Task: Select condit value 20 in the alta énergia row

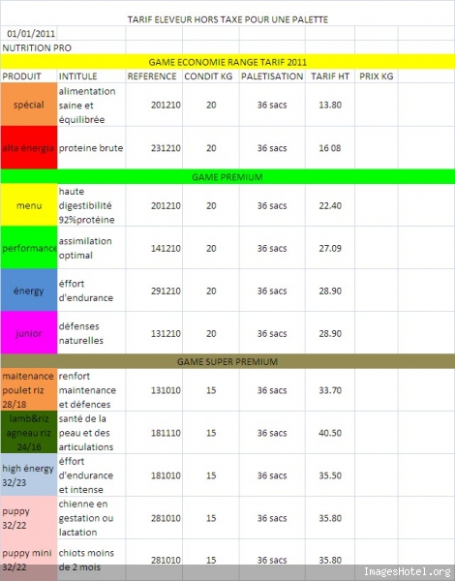Action: (x=211, y=148)
